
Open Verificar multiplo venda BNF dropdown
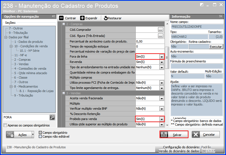(x=162, y=109)
